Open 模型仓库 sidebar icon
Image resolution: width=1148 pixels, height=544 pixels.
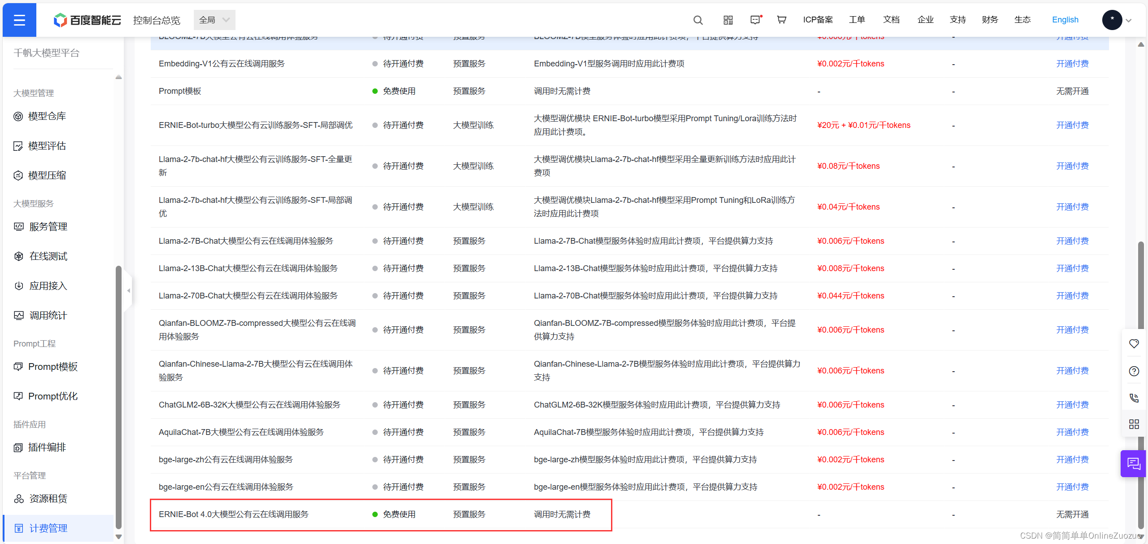click(x=18, y=117)
